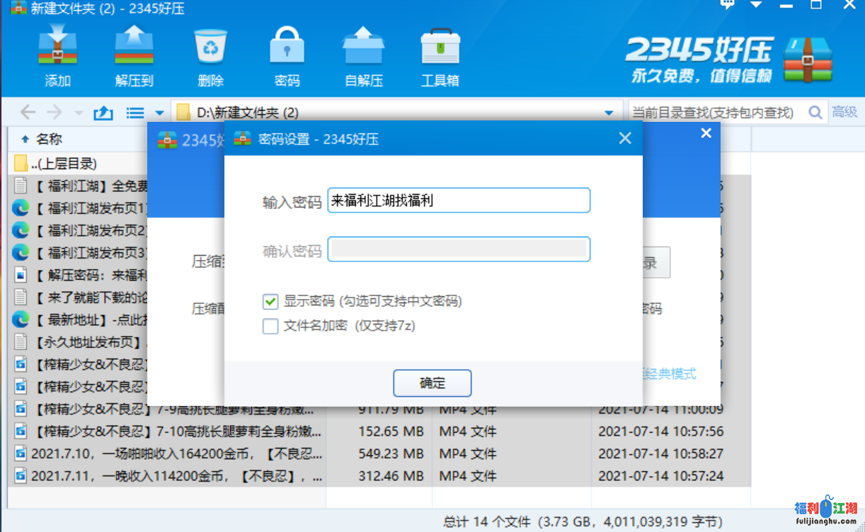Click the 删除 recycle bin icon
The image size is (865, 532).
point(210,47)
